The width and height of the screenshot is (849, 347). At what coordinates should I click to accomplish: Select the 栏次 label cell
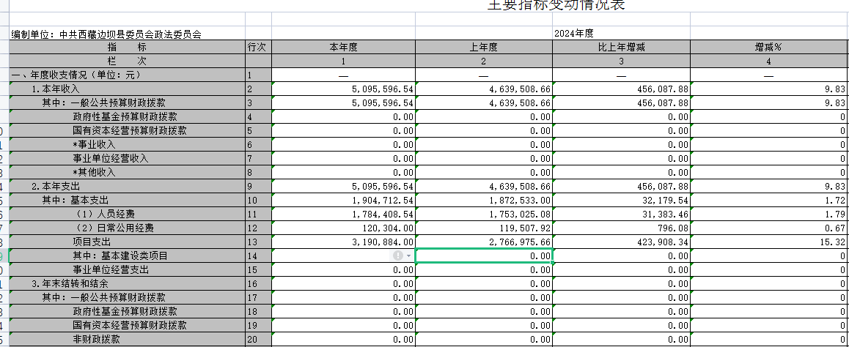point(128,61)
